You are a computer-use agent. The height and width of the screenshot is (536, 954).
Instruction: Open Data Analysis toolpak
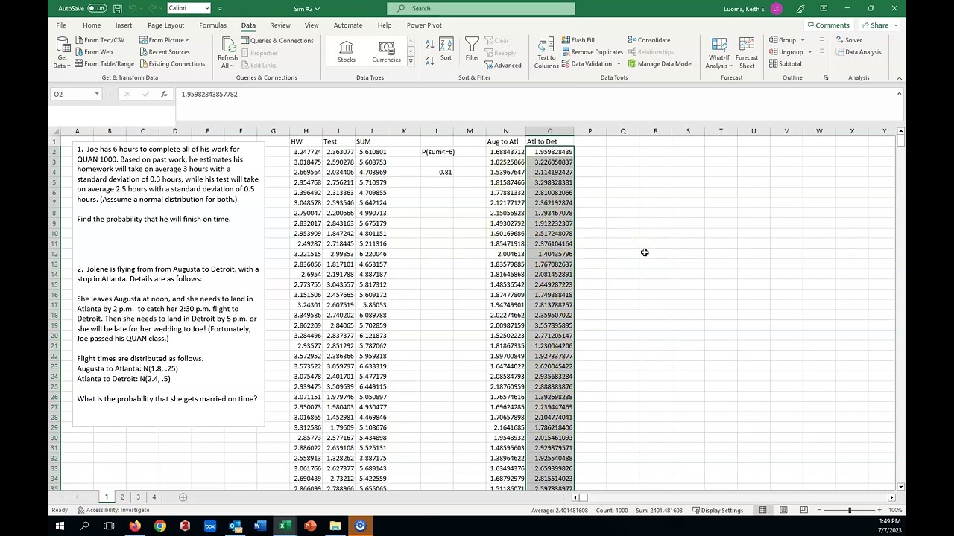[x=859, y=52]
